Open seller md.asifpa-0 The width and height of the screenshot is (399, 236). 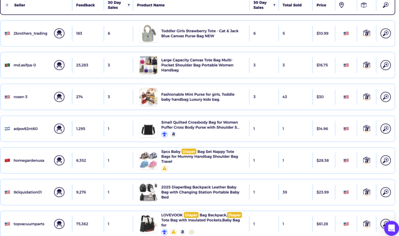(25, 65)
